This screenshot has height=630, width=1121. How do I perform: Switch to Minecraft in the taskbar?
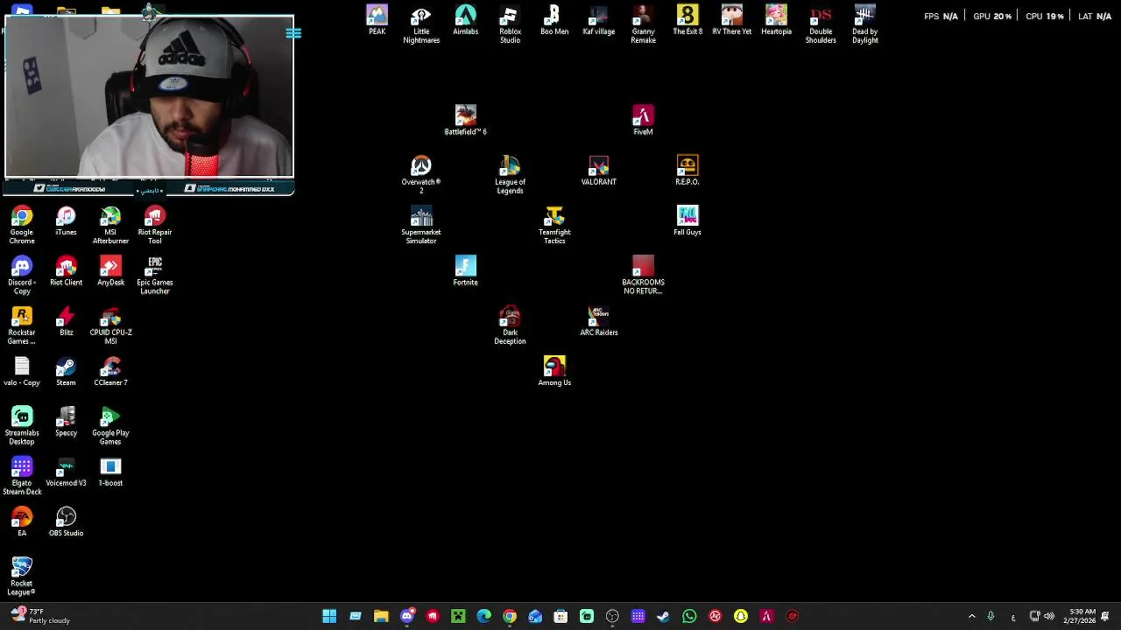click(x=458, y=616)
